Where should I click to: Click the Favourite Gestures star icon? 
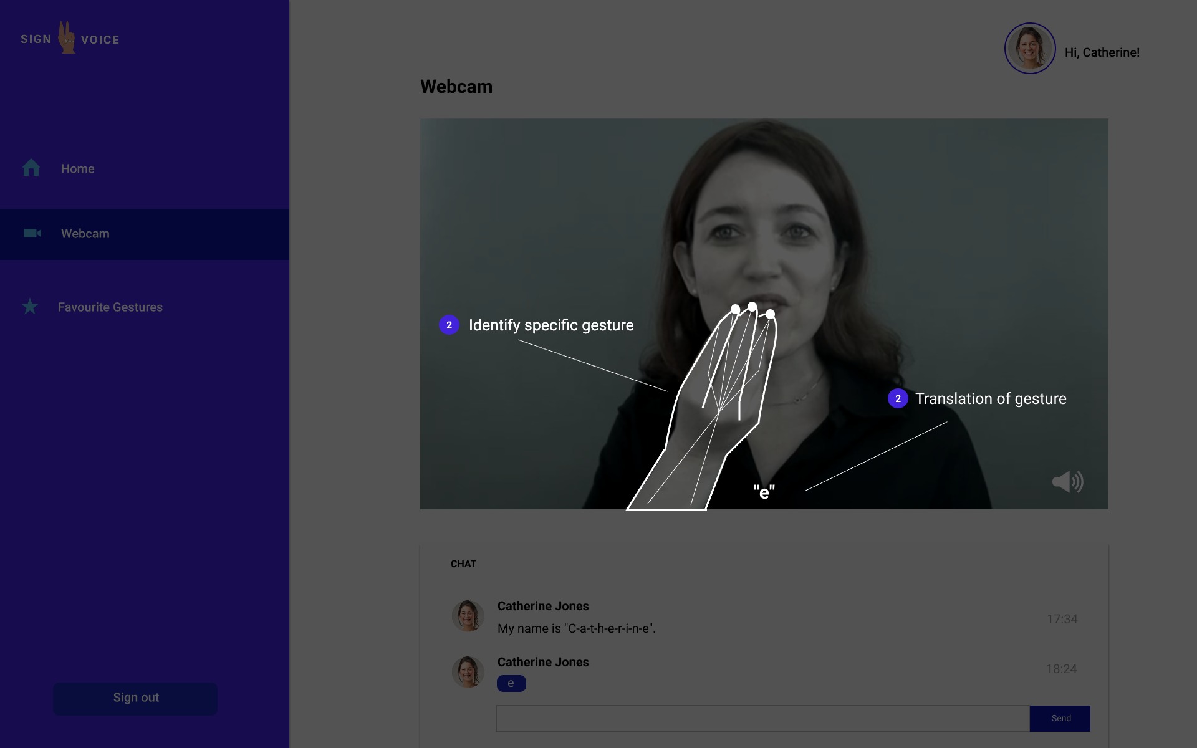coord(30,307)
